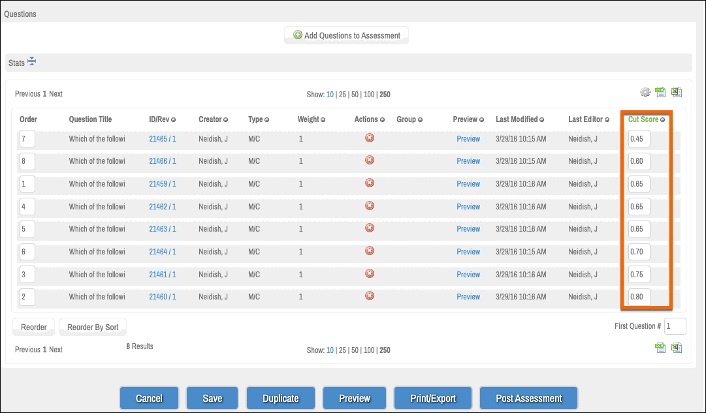Click the green plus Add Questions icon
This screenshot has height=413, width=706.
[x=298, y=35]
